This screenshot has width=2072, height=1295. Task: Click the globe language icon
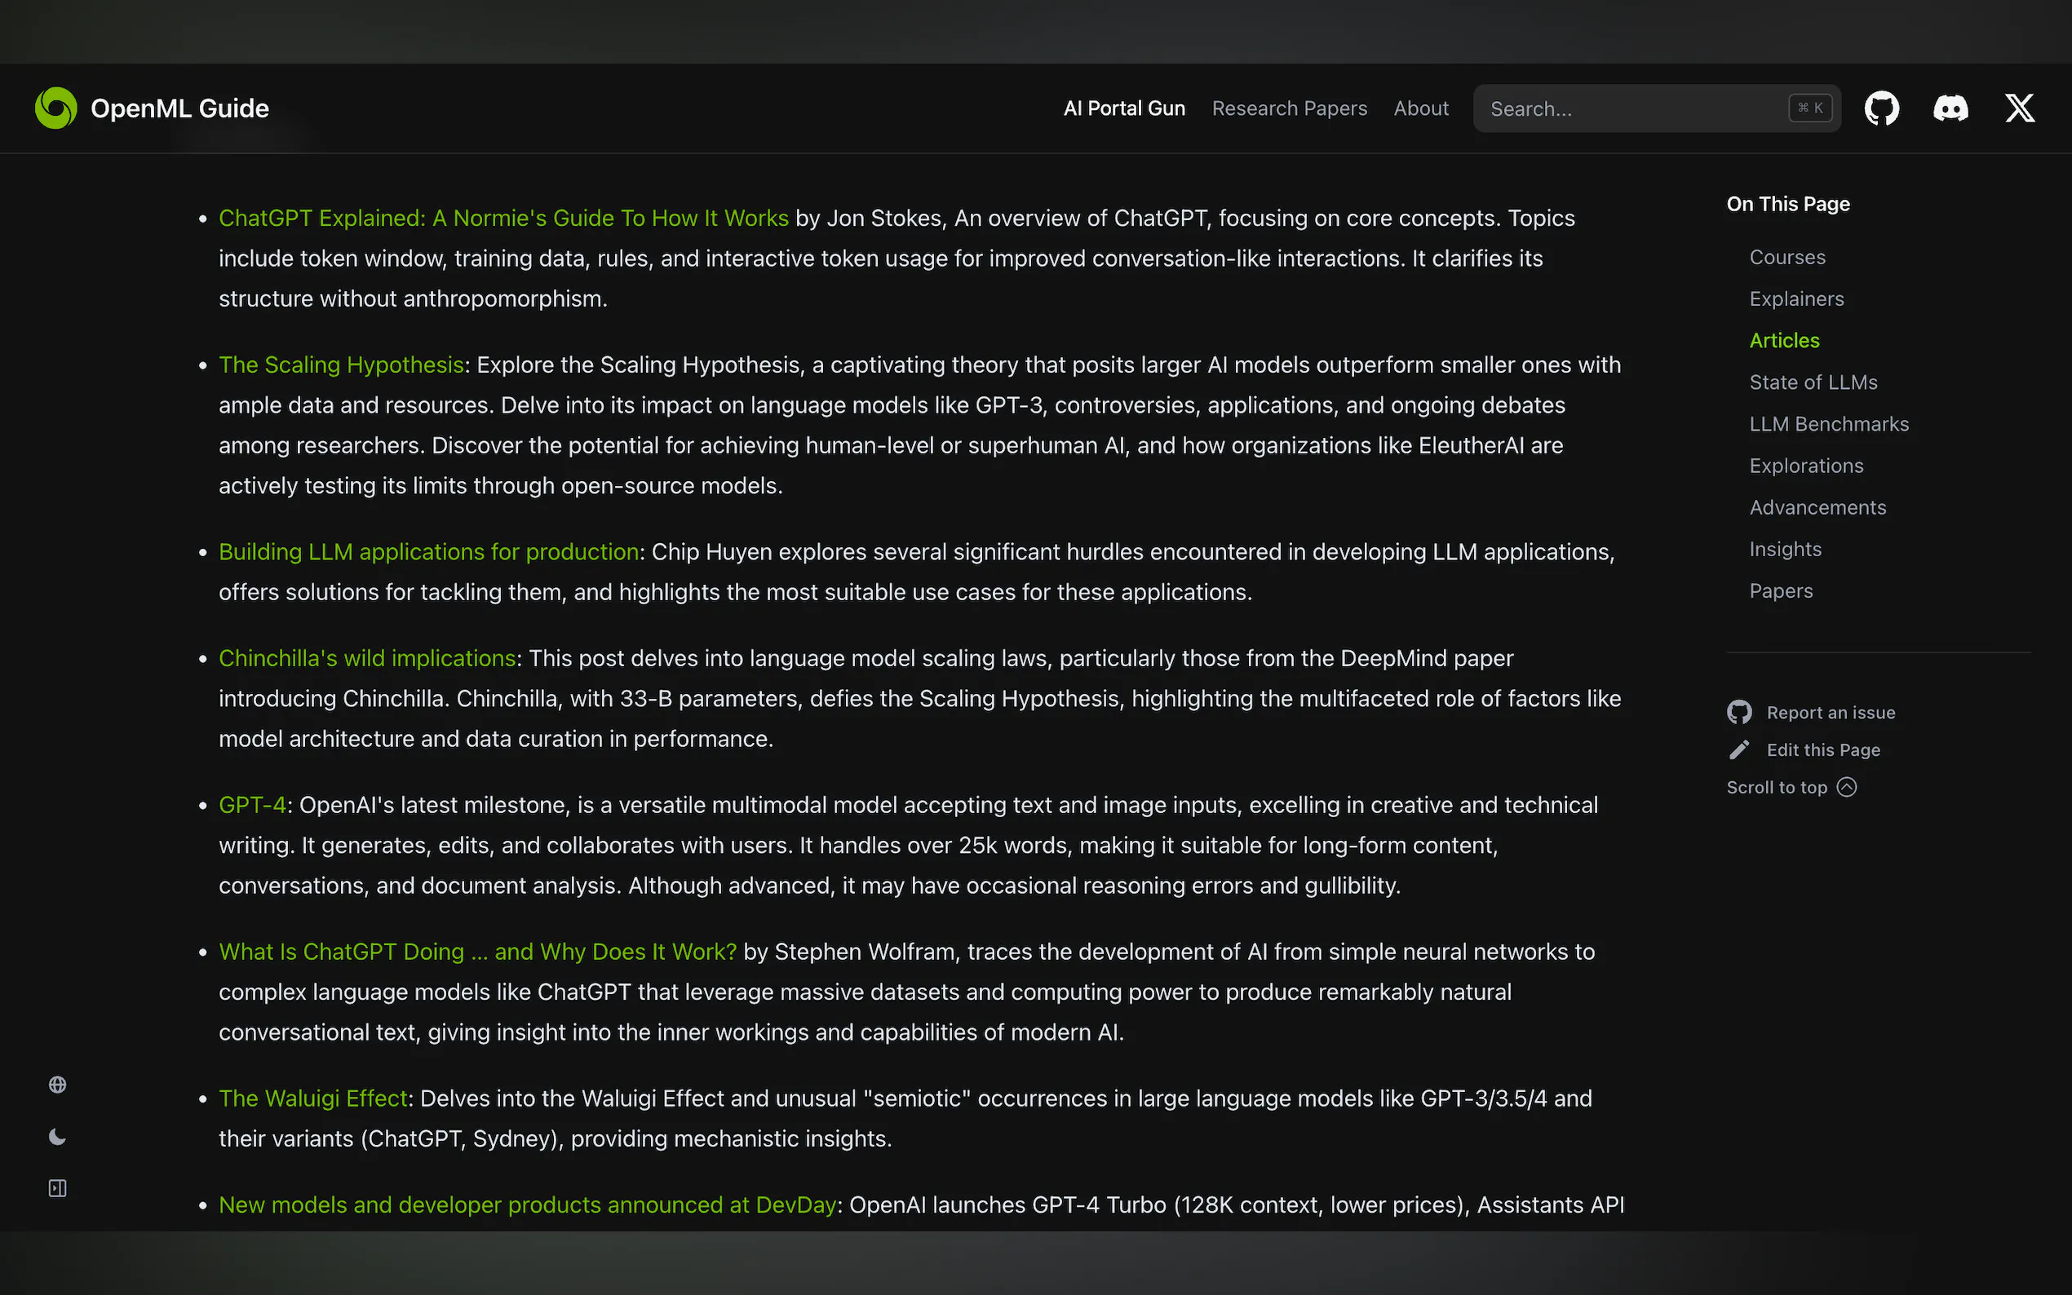(57, 1085)
